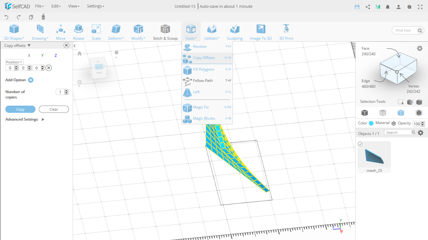The width and height of the screenshot is (428, 240).
Task: Open the Deform dropdown
Action: pos(116,32)
